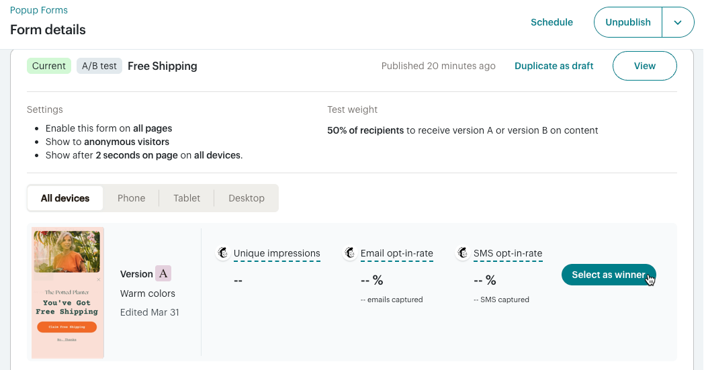Click the 'Edited Mar 31' text
This screenshot has width=704, height=370.
(x=150, y=312)
